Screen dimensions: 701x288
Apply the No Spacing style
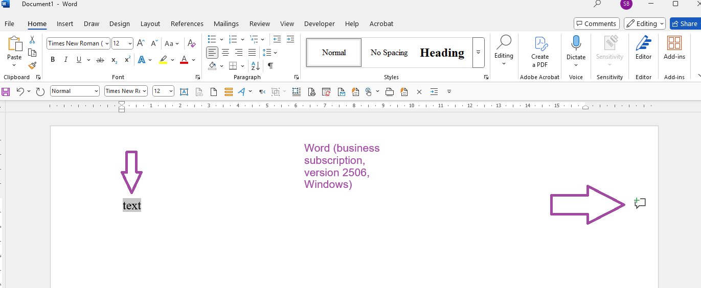click(389, 53)
